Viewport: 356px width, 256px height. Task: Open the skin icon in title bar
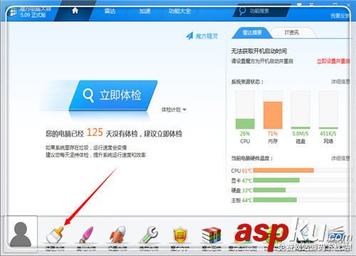pyautogui.click(x=299, y=4)
